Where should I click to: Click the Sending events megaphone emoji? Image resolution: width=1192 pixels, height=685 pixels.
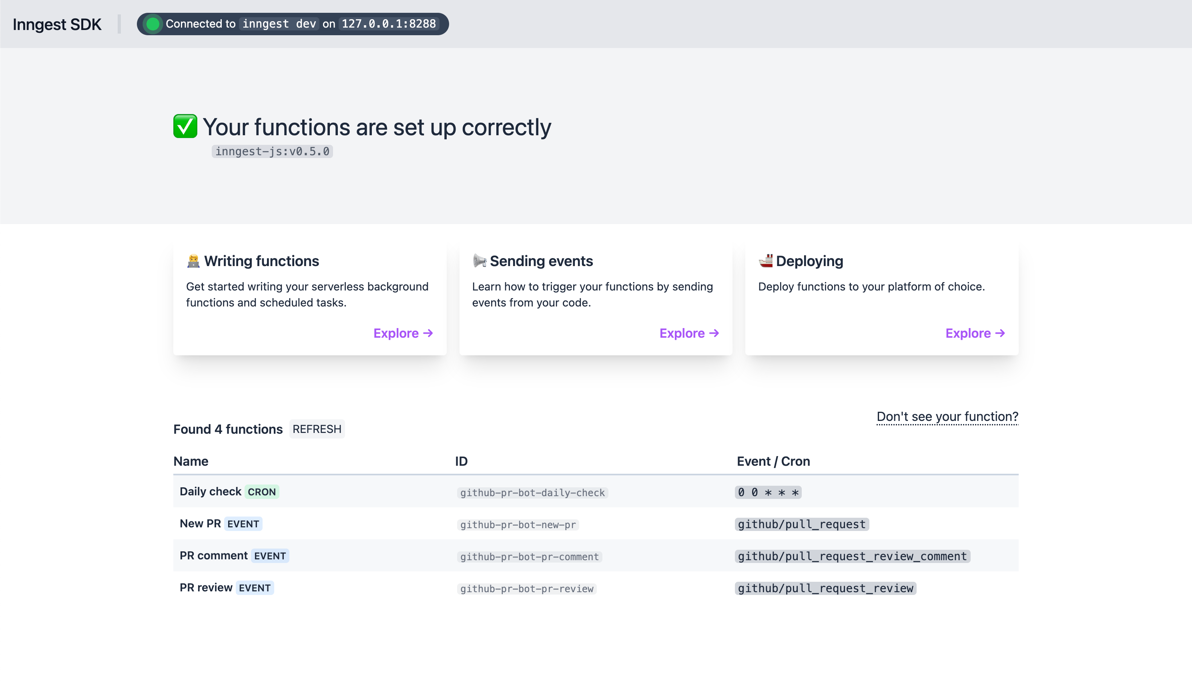pyautogui.click(x=479, y=260)
